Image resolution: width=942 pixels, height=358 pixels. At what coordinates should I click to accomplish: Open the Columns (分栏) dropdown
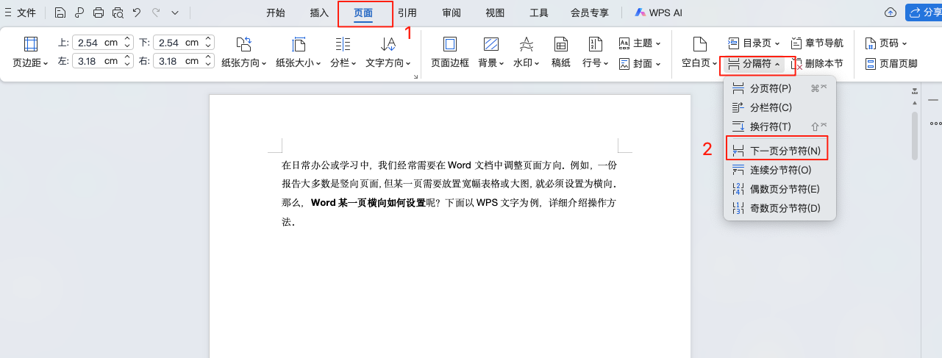tap(342, 51)
